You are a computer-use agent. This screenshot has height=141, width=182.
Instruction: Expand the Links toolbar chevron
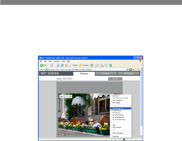[142, 69]
